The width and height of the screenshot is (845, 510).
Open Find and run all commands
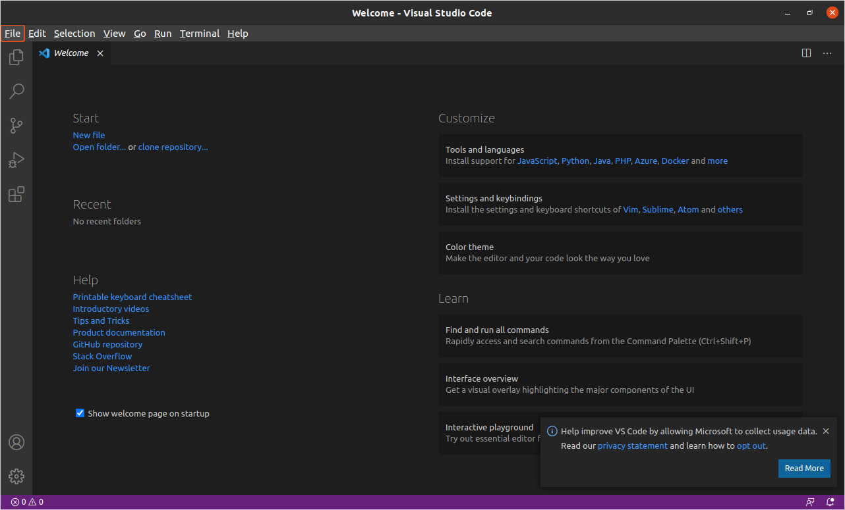(x=621, y=336)
